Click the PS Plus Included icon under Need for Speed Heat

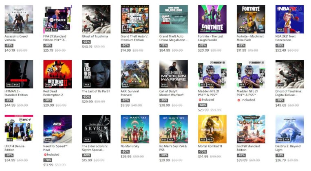[45, 155]
